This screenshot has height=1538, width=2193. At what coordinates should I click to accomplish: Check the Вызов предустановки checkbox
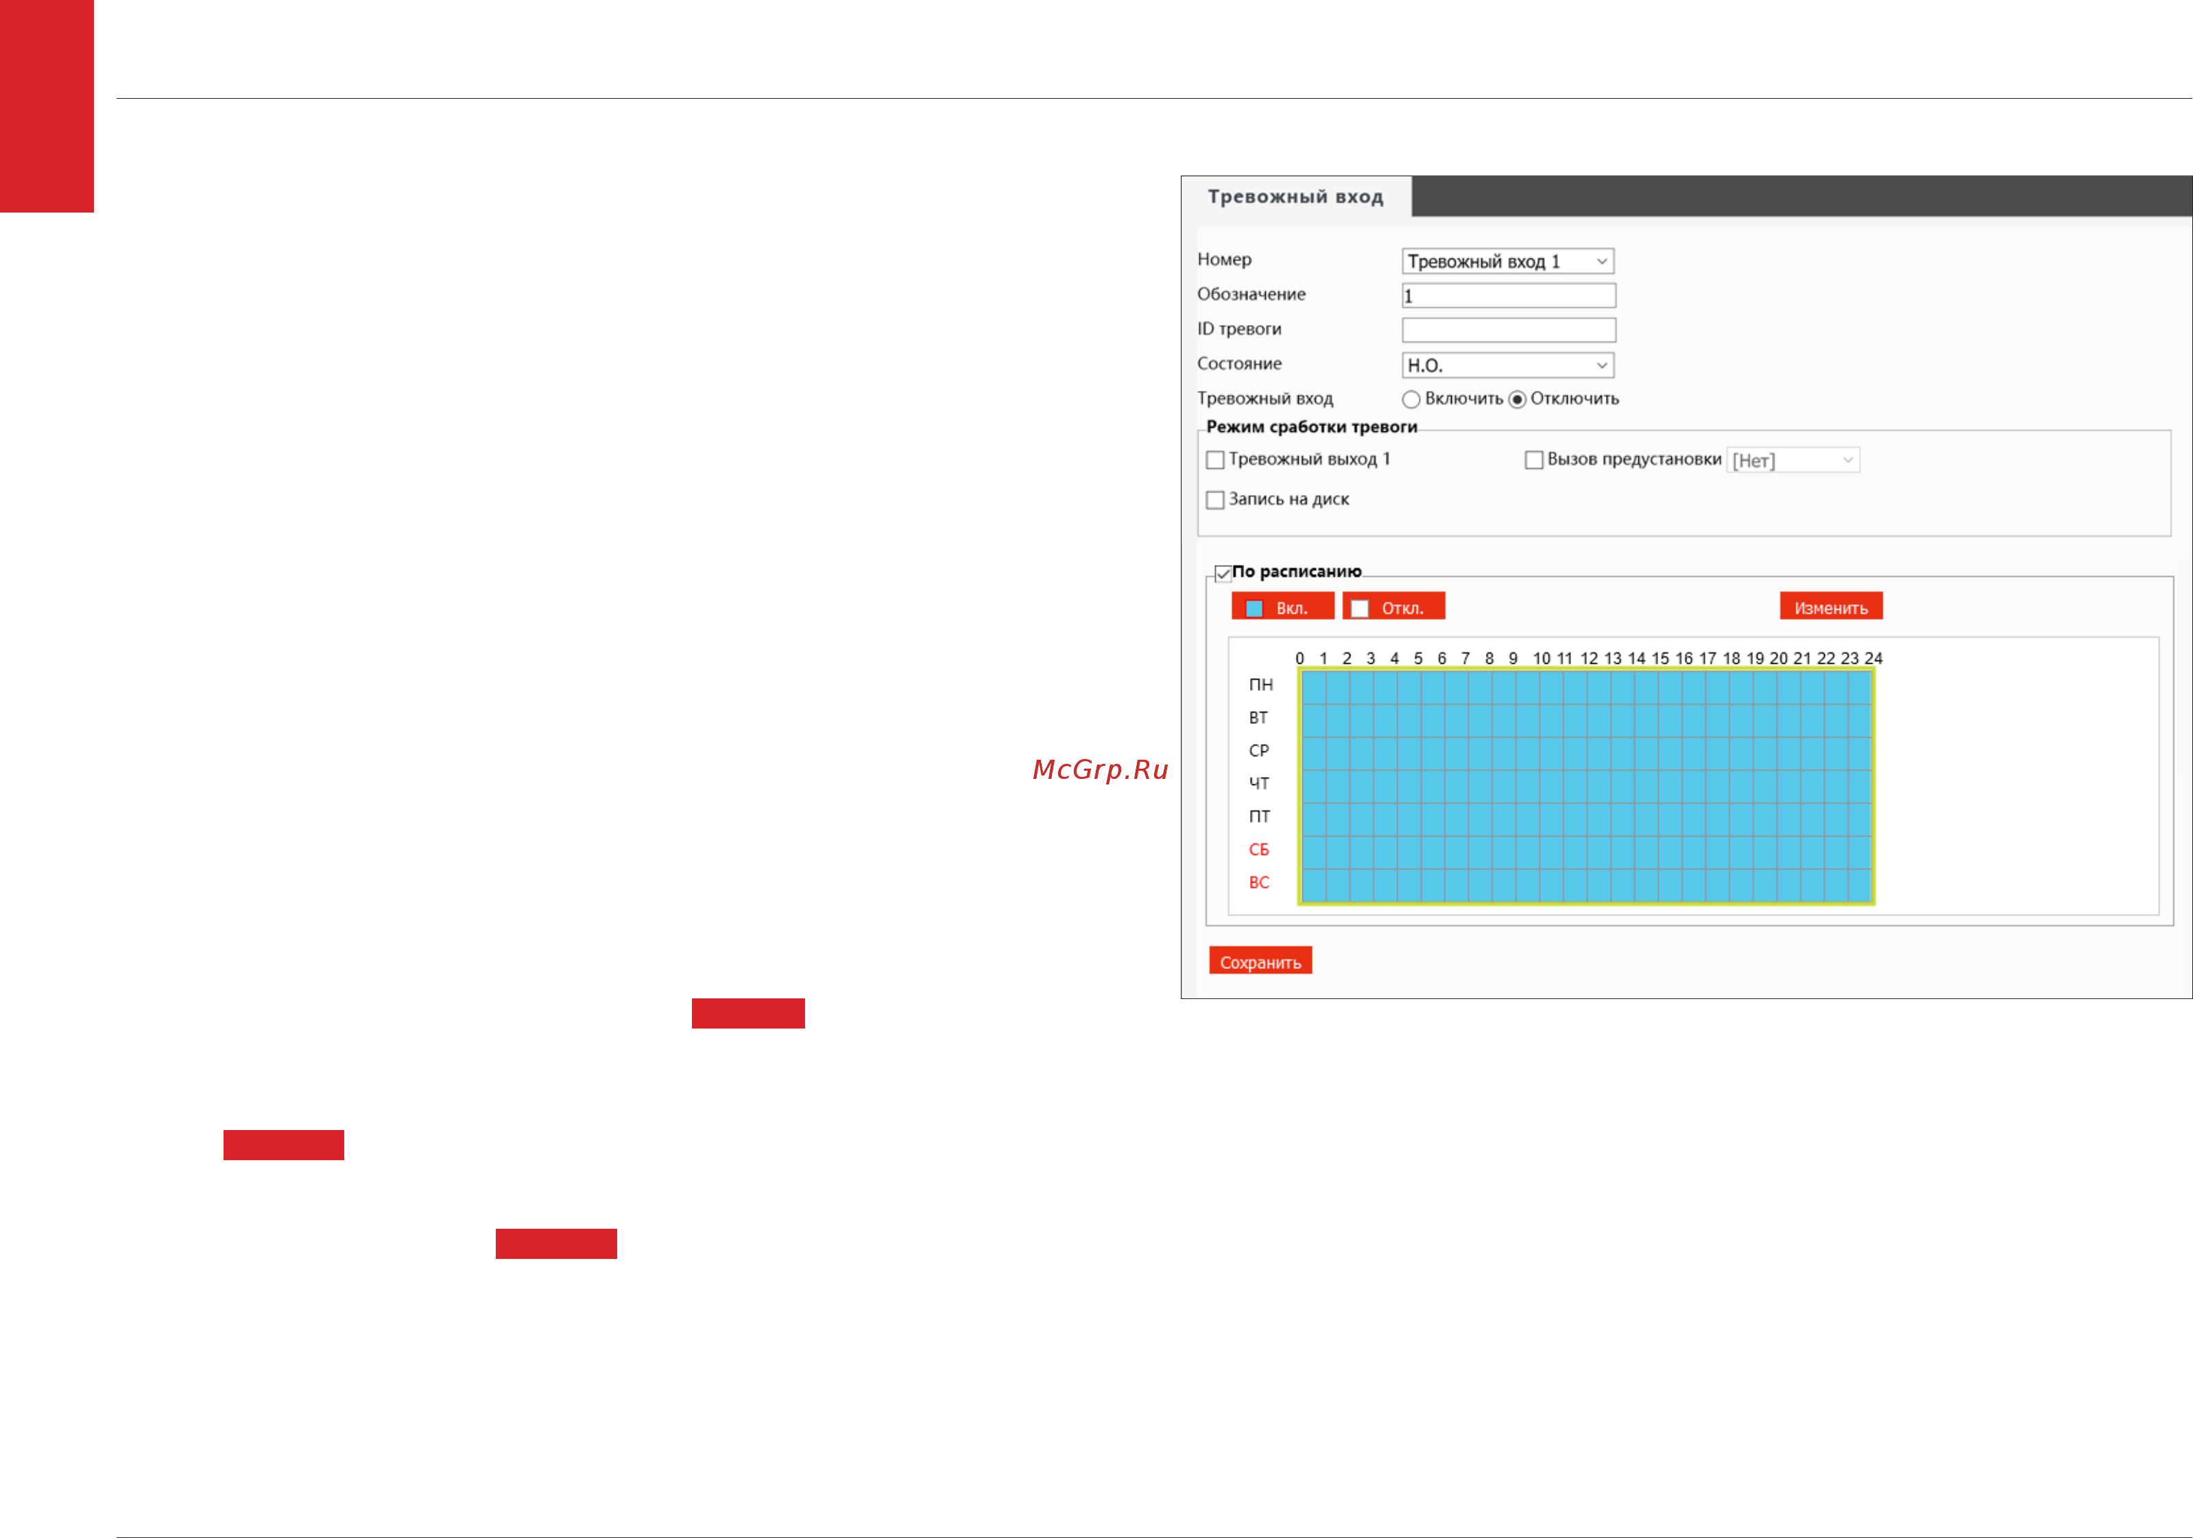1534,461
